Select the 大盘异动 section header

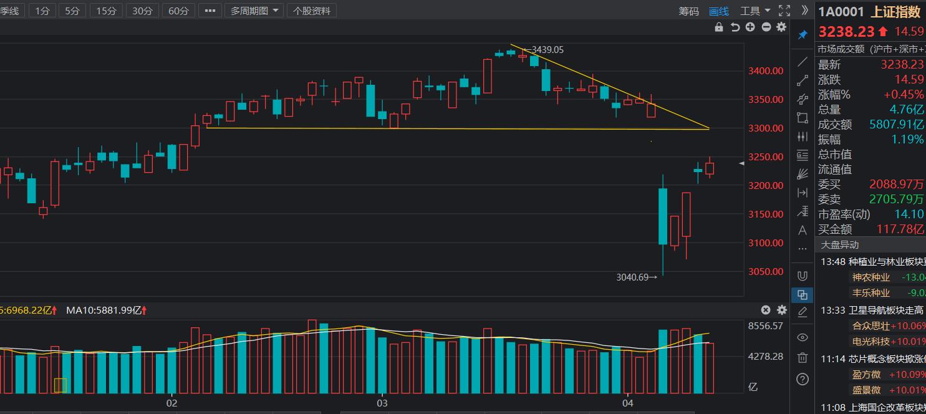(839, 245)
